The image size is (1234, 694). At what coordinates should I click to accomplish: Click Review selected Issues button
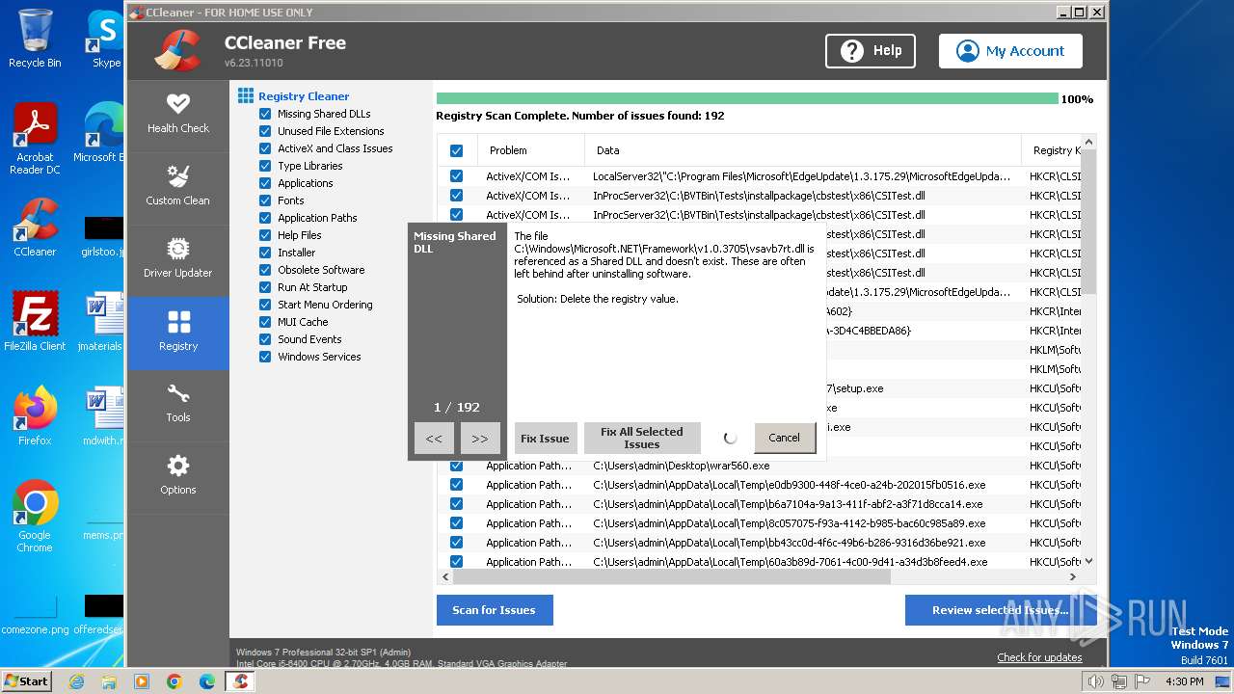pyautogui.click(x=1000, y=610)
